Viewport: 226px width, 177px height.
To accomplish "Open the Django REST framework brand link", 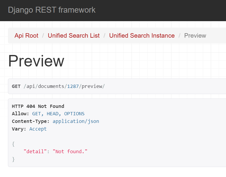I will point(52,10).
